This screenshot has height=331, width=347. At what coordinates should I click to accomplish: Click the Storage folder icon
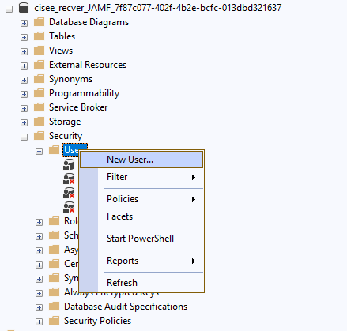39,122
